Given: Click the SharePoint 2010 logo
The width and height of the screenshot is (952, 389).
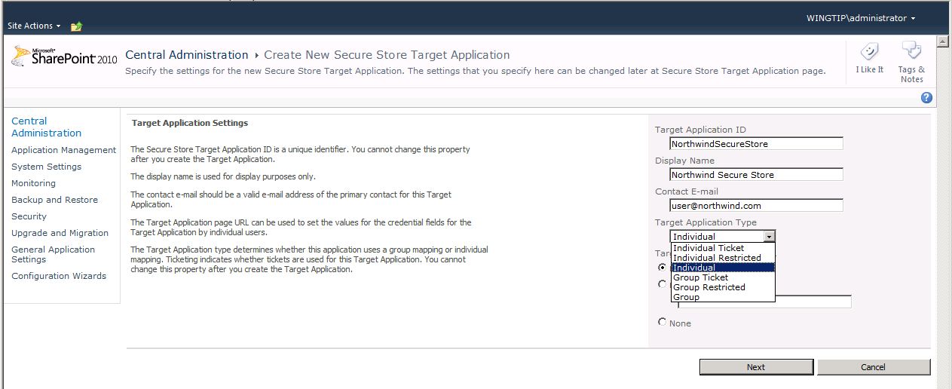Looking at the screenshot, I should 65,57.
